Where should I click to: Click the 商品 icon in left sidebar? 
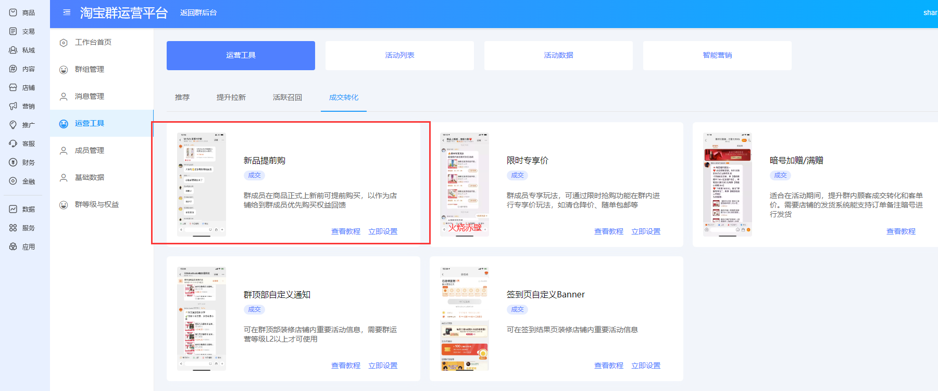click(13, 12)
